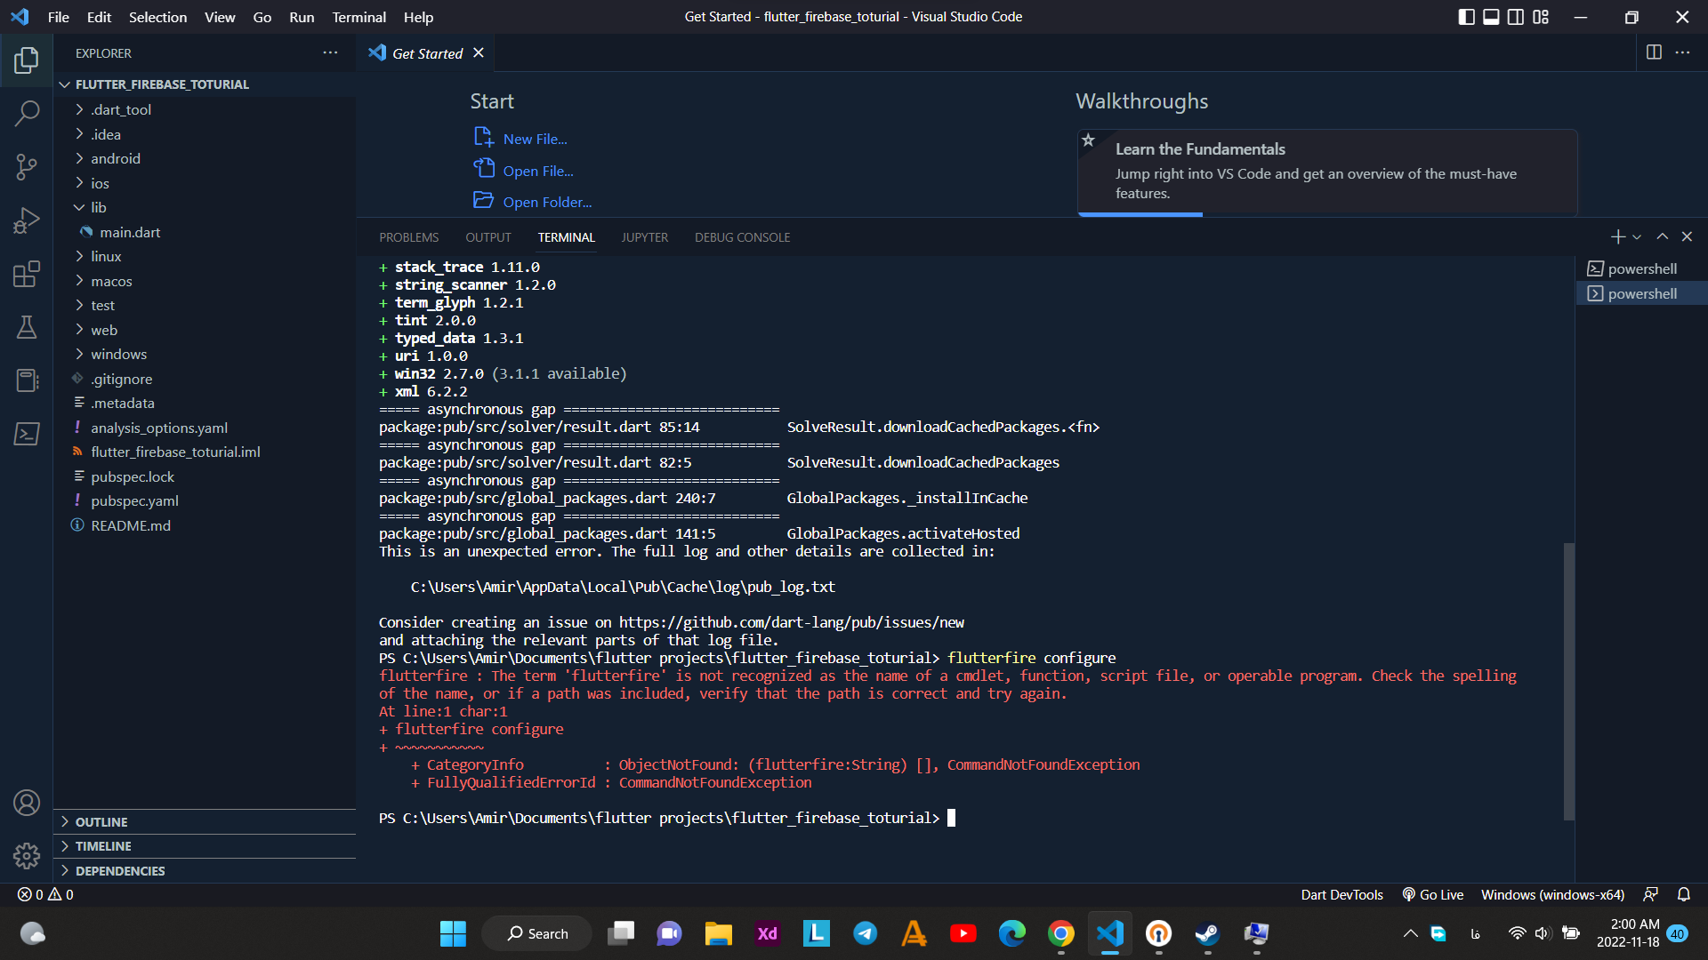Image resolution: width=1708 pixels, height=960 pixels.
Task: Open the Testing flask icon view
Action: (27, 327)
